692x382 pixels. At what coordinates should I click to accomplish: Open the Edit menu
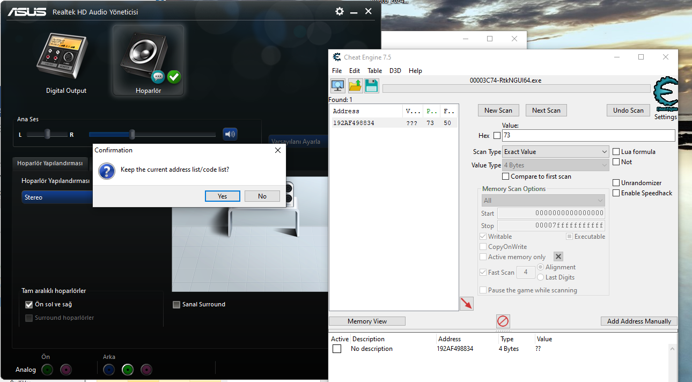tap(355, 71)
